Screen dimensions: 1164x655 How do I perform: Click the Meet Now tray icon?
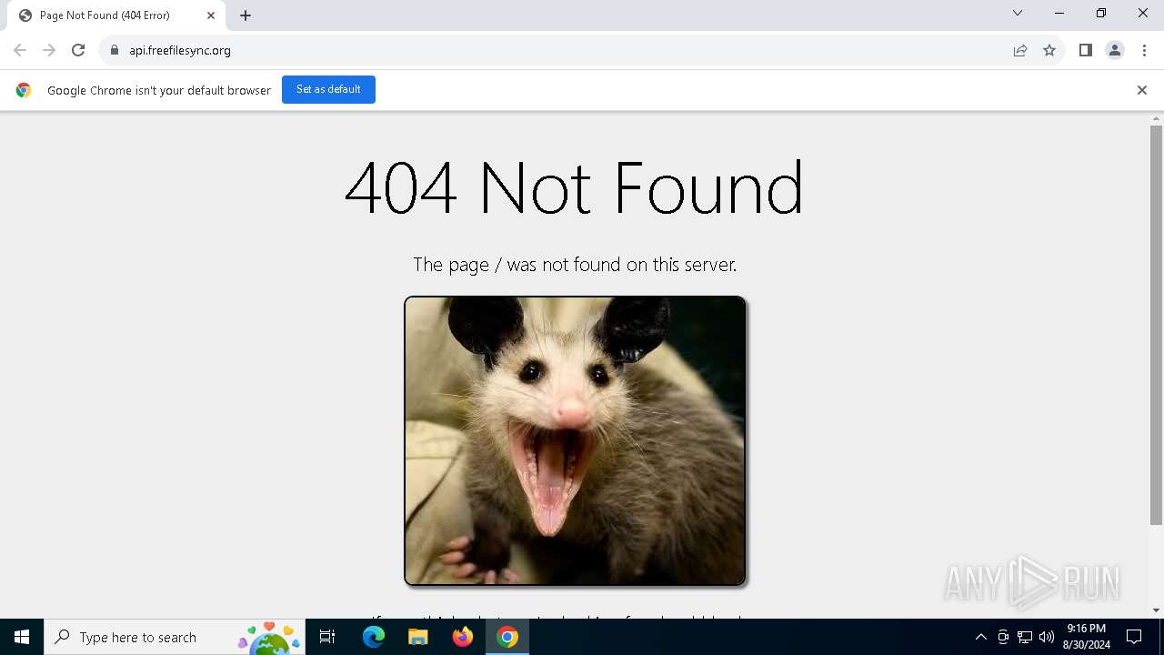click(x=1003, y=637)
